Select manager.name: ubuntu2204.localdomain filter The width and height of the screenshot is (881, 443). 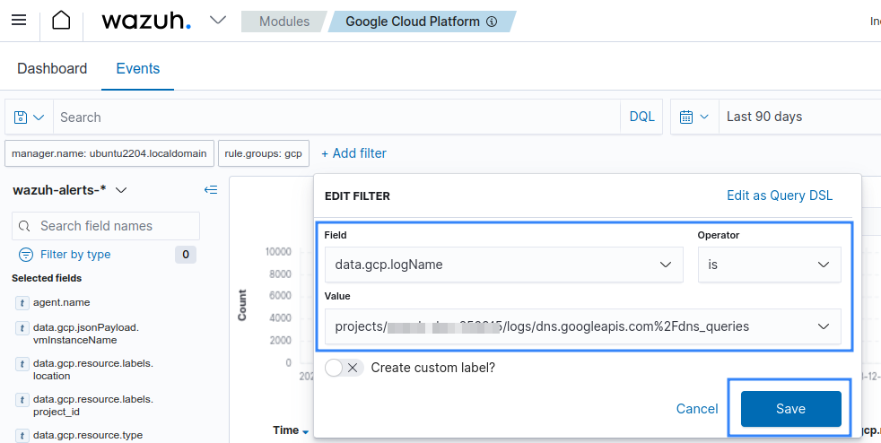point(109,153)
